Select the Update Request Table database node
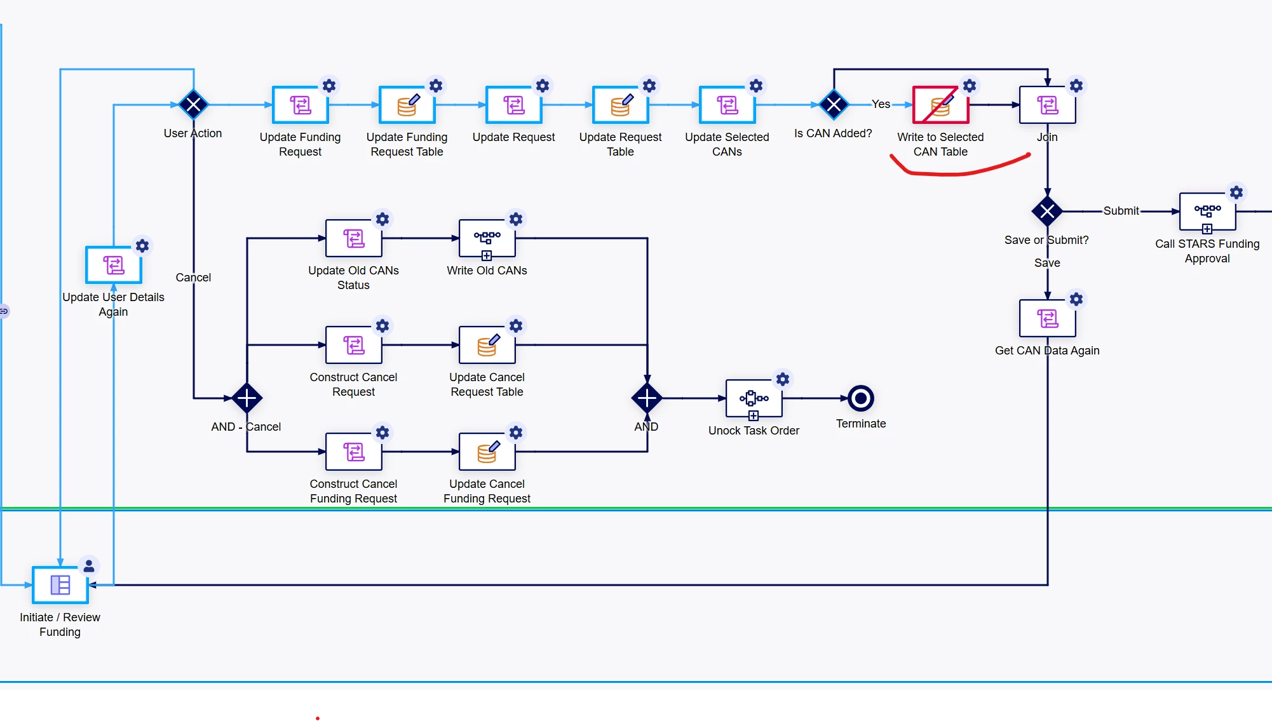Viewport: 1272px width, 721px height. 621,105
